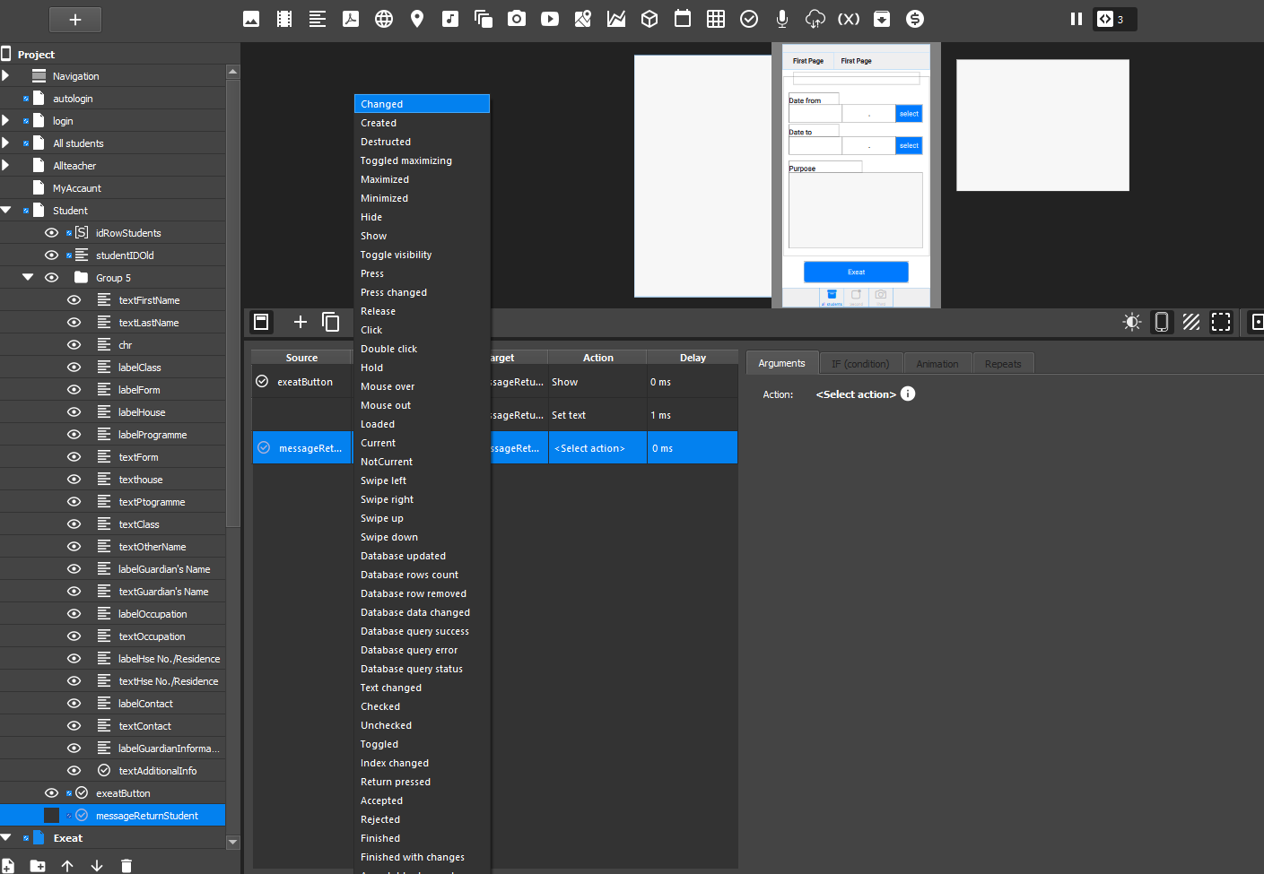Toggle hatched grid overlay icon
The width and height of the screenshot is (1264, 874).
tap(1191, 322)
